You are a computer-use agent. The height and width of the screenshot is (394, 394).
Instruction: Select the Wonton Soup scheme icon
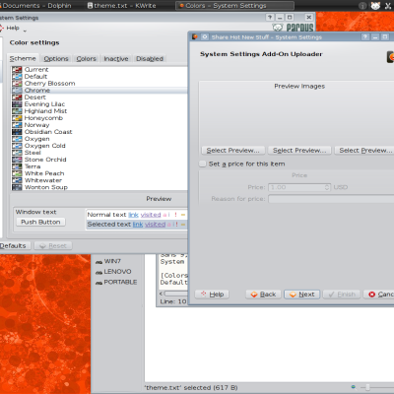[x=17, y=187]
